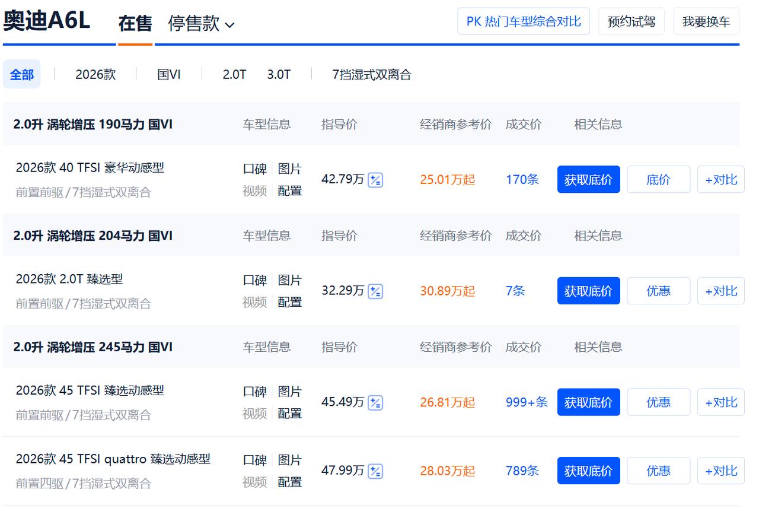Filter by 2.0T engine
The height and width of the screenshot is (518, 759).
tap(234, 75)
